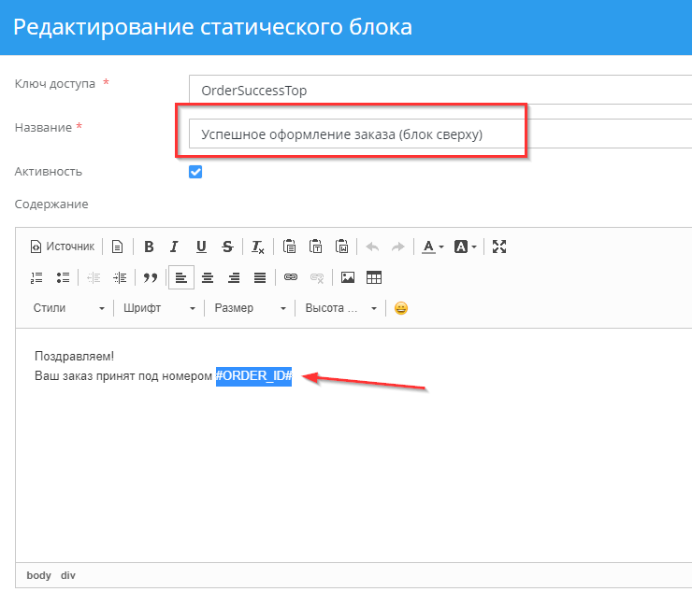The width and height of the screenshot is (692, 606).
Task: Center align the text
Action: pos(208,277)
